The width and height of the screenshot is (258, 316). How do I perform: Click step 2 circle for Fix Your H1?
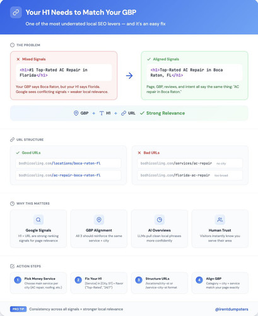(x=78, y=280)
